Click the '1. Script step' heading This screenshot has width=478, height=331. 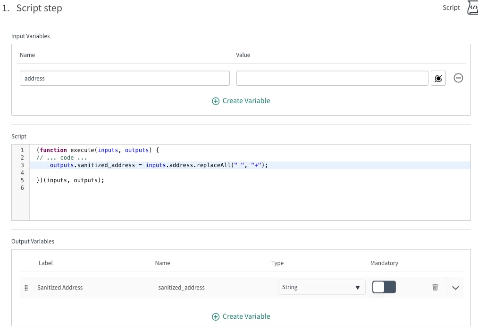pyautogui.click(x=32, y=8)
